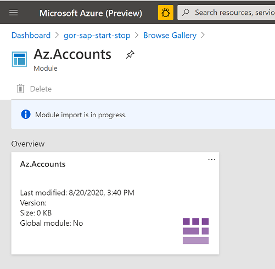
Task: Pin Az.Accounts module to dashboard
Action: (130, 55)
